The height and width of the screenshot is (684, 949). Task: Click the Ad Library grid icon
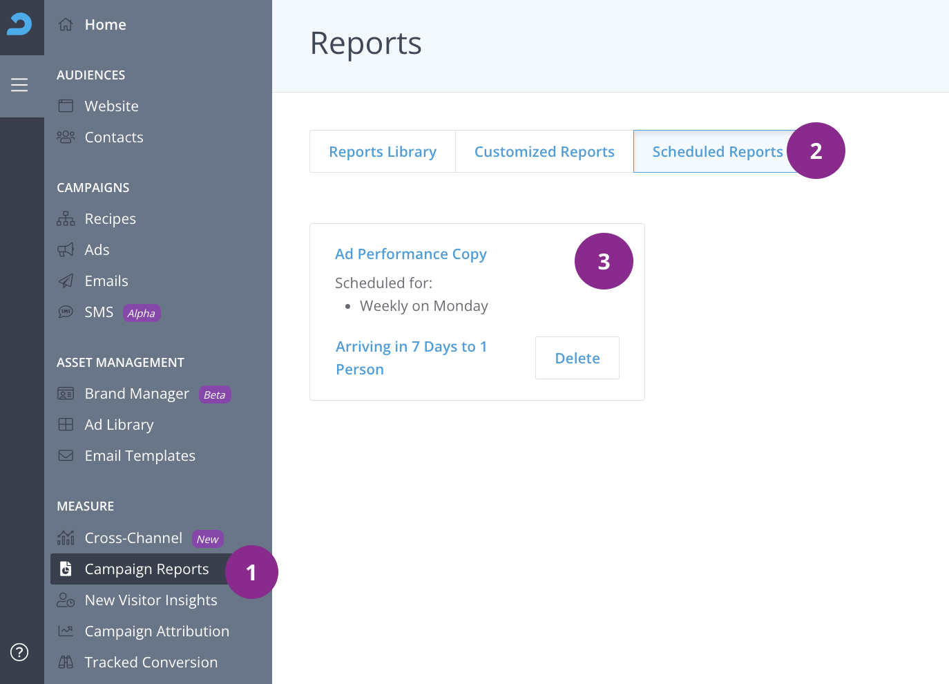(x=66, y=424)
